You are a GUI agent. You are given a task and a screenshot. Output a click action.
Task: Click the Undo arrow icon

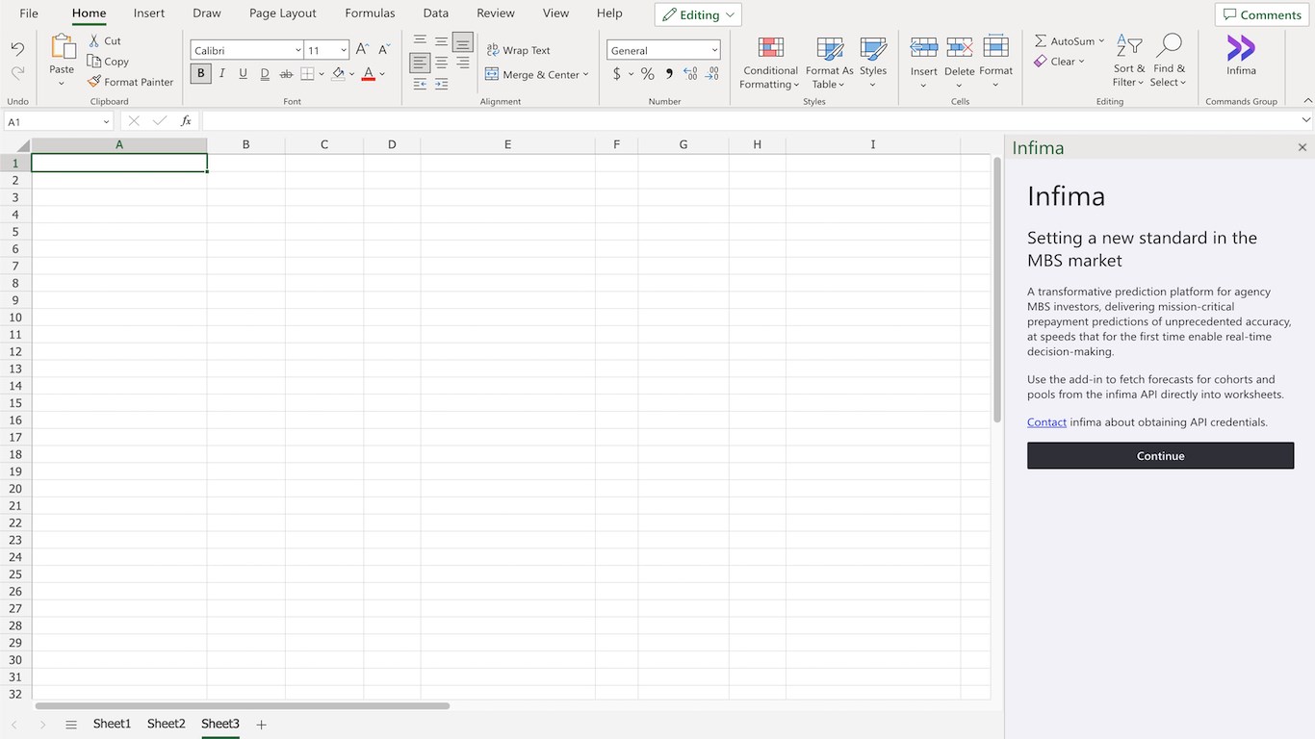17,49
